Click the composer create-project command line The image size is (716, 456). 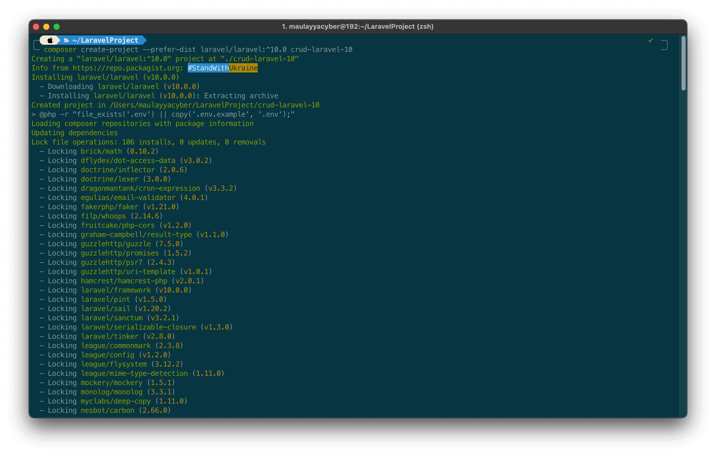point(198,50)
